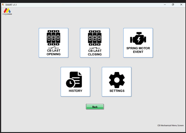
Task: Click the megapower logo
Action: [x=7, y=12]
